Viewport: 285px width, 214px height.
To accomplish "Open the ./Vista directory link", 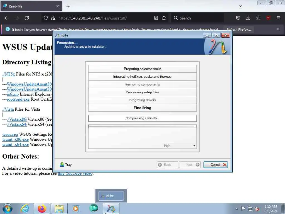I will pyautogui.click(x=8, y=109).
